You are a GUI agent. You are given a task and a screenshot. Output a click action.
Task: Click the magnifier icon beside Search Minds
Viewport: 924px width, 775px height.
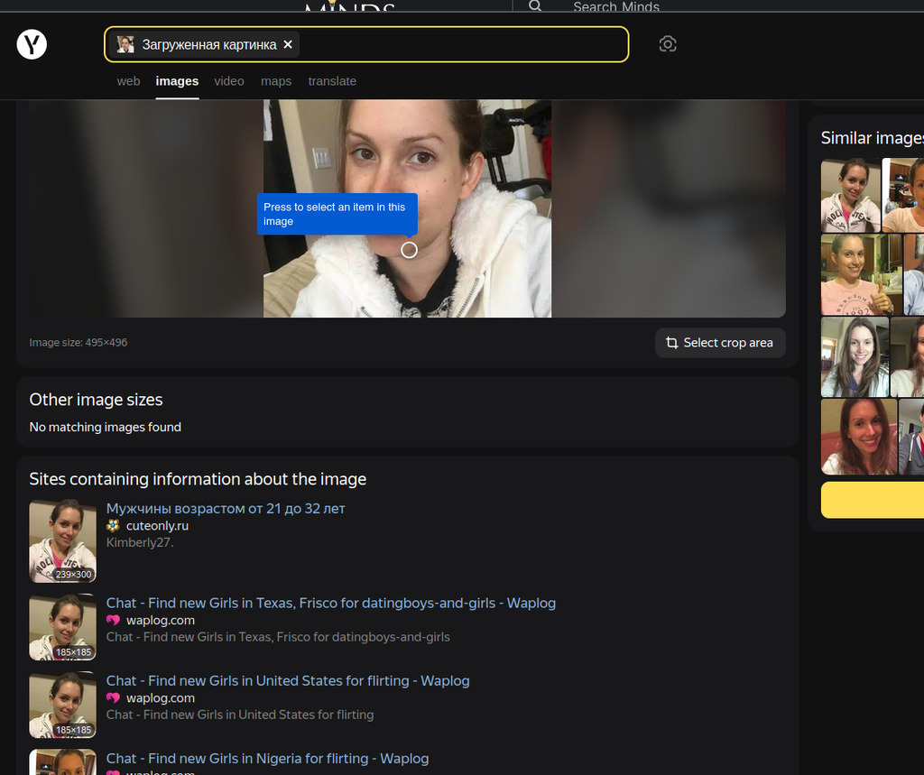pos(534,6)
